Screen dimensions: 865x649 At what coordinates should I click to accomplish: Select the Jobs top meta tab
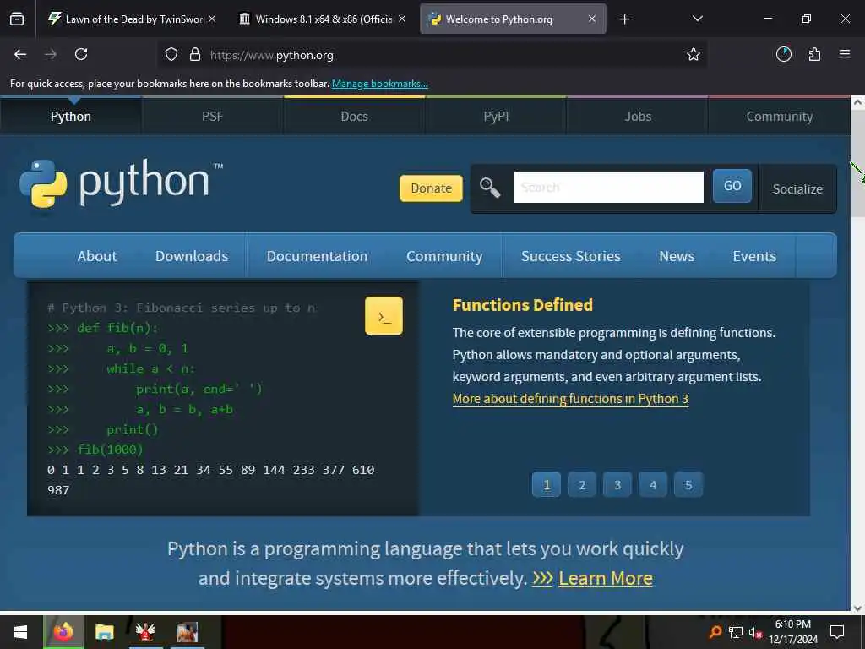[638, 117]
